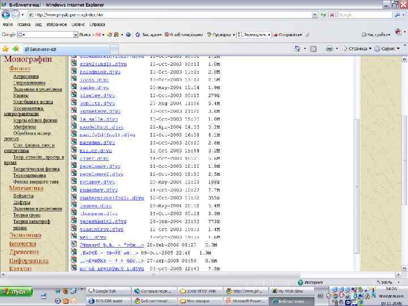Viewport: 408px width, 306px height.
Task: Click the Refresh page icon
Action: (x=324, y=15)
